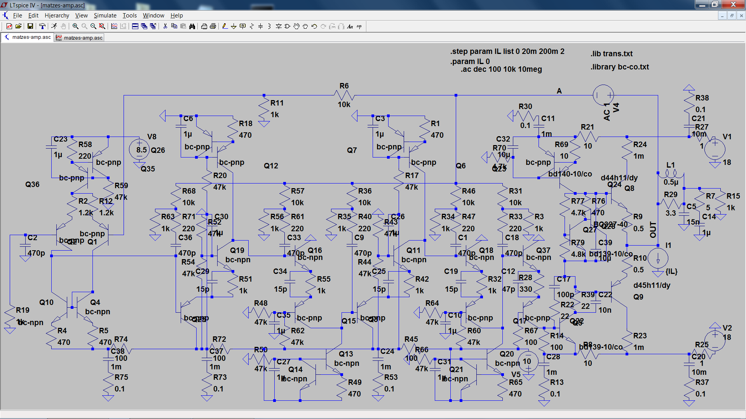The image size is (746, 419).
Task: Select the V5 voltage source symbol
Action: 528,361
